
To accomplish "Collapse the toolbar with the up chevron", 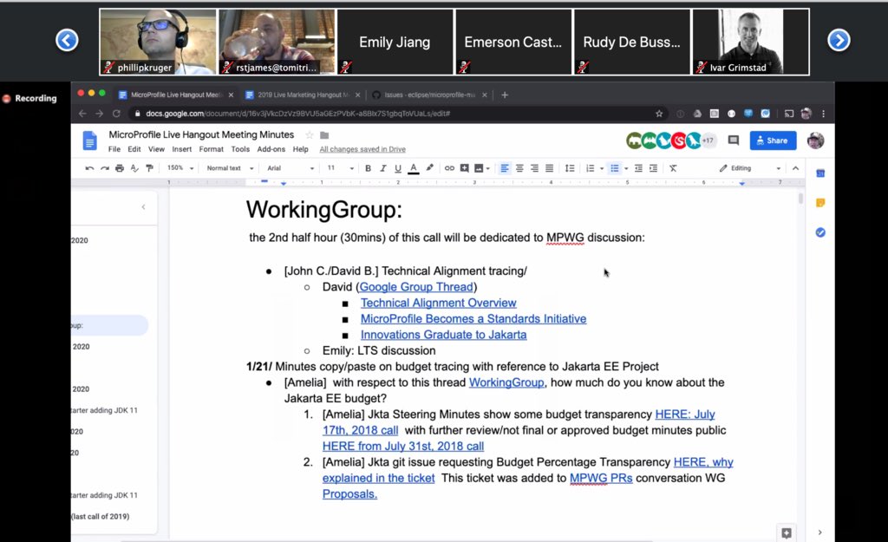I will pos(795,168).
